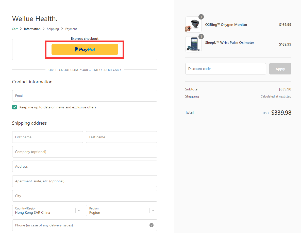
Task: Focus the Last name field
Action: coord(122,137)
